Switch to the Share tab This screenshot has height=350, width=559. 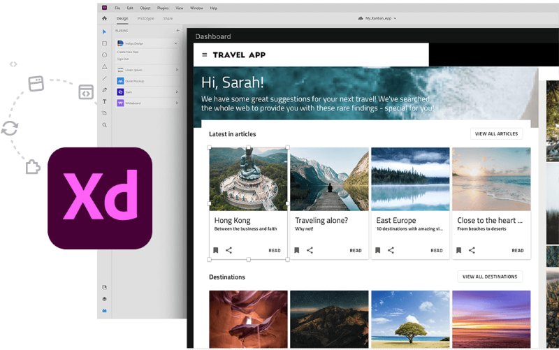coord(168,19)
